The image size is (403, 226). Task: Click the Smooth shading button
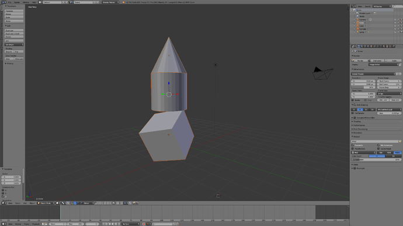click(x=9, y=51)
